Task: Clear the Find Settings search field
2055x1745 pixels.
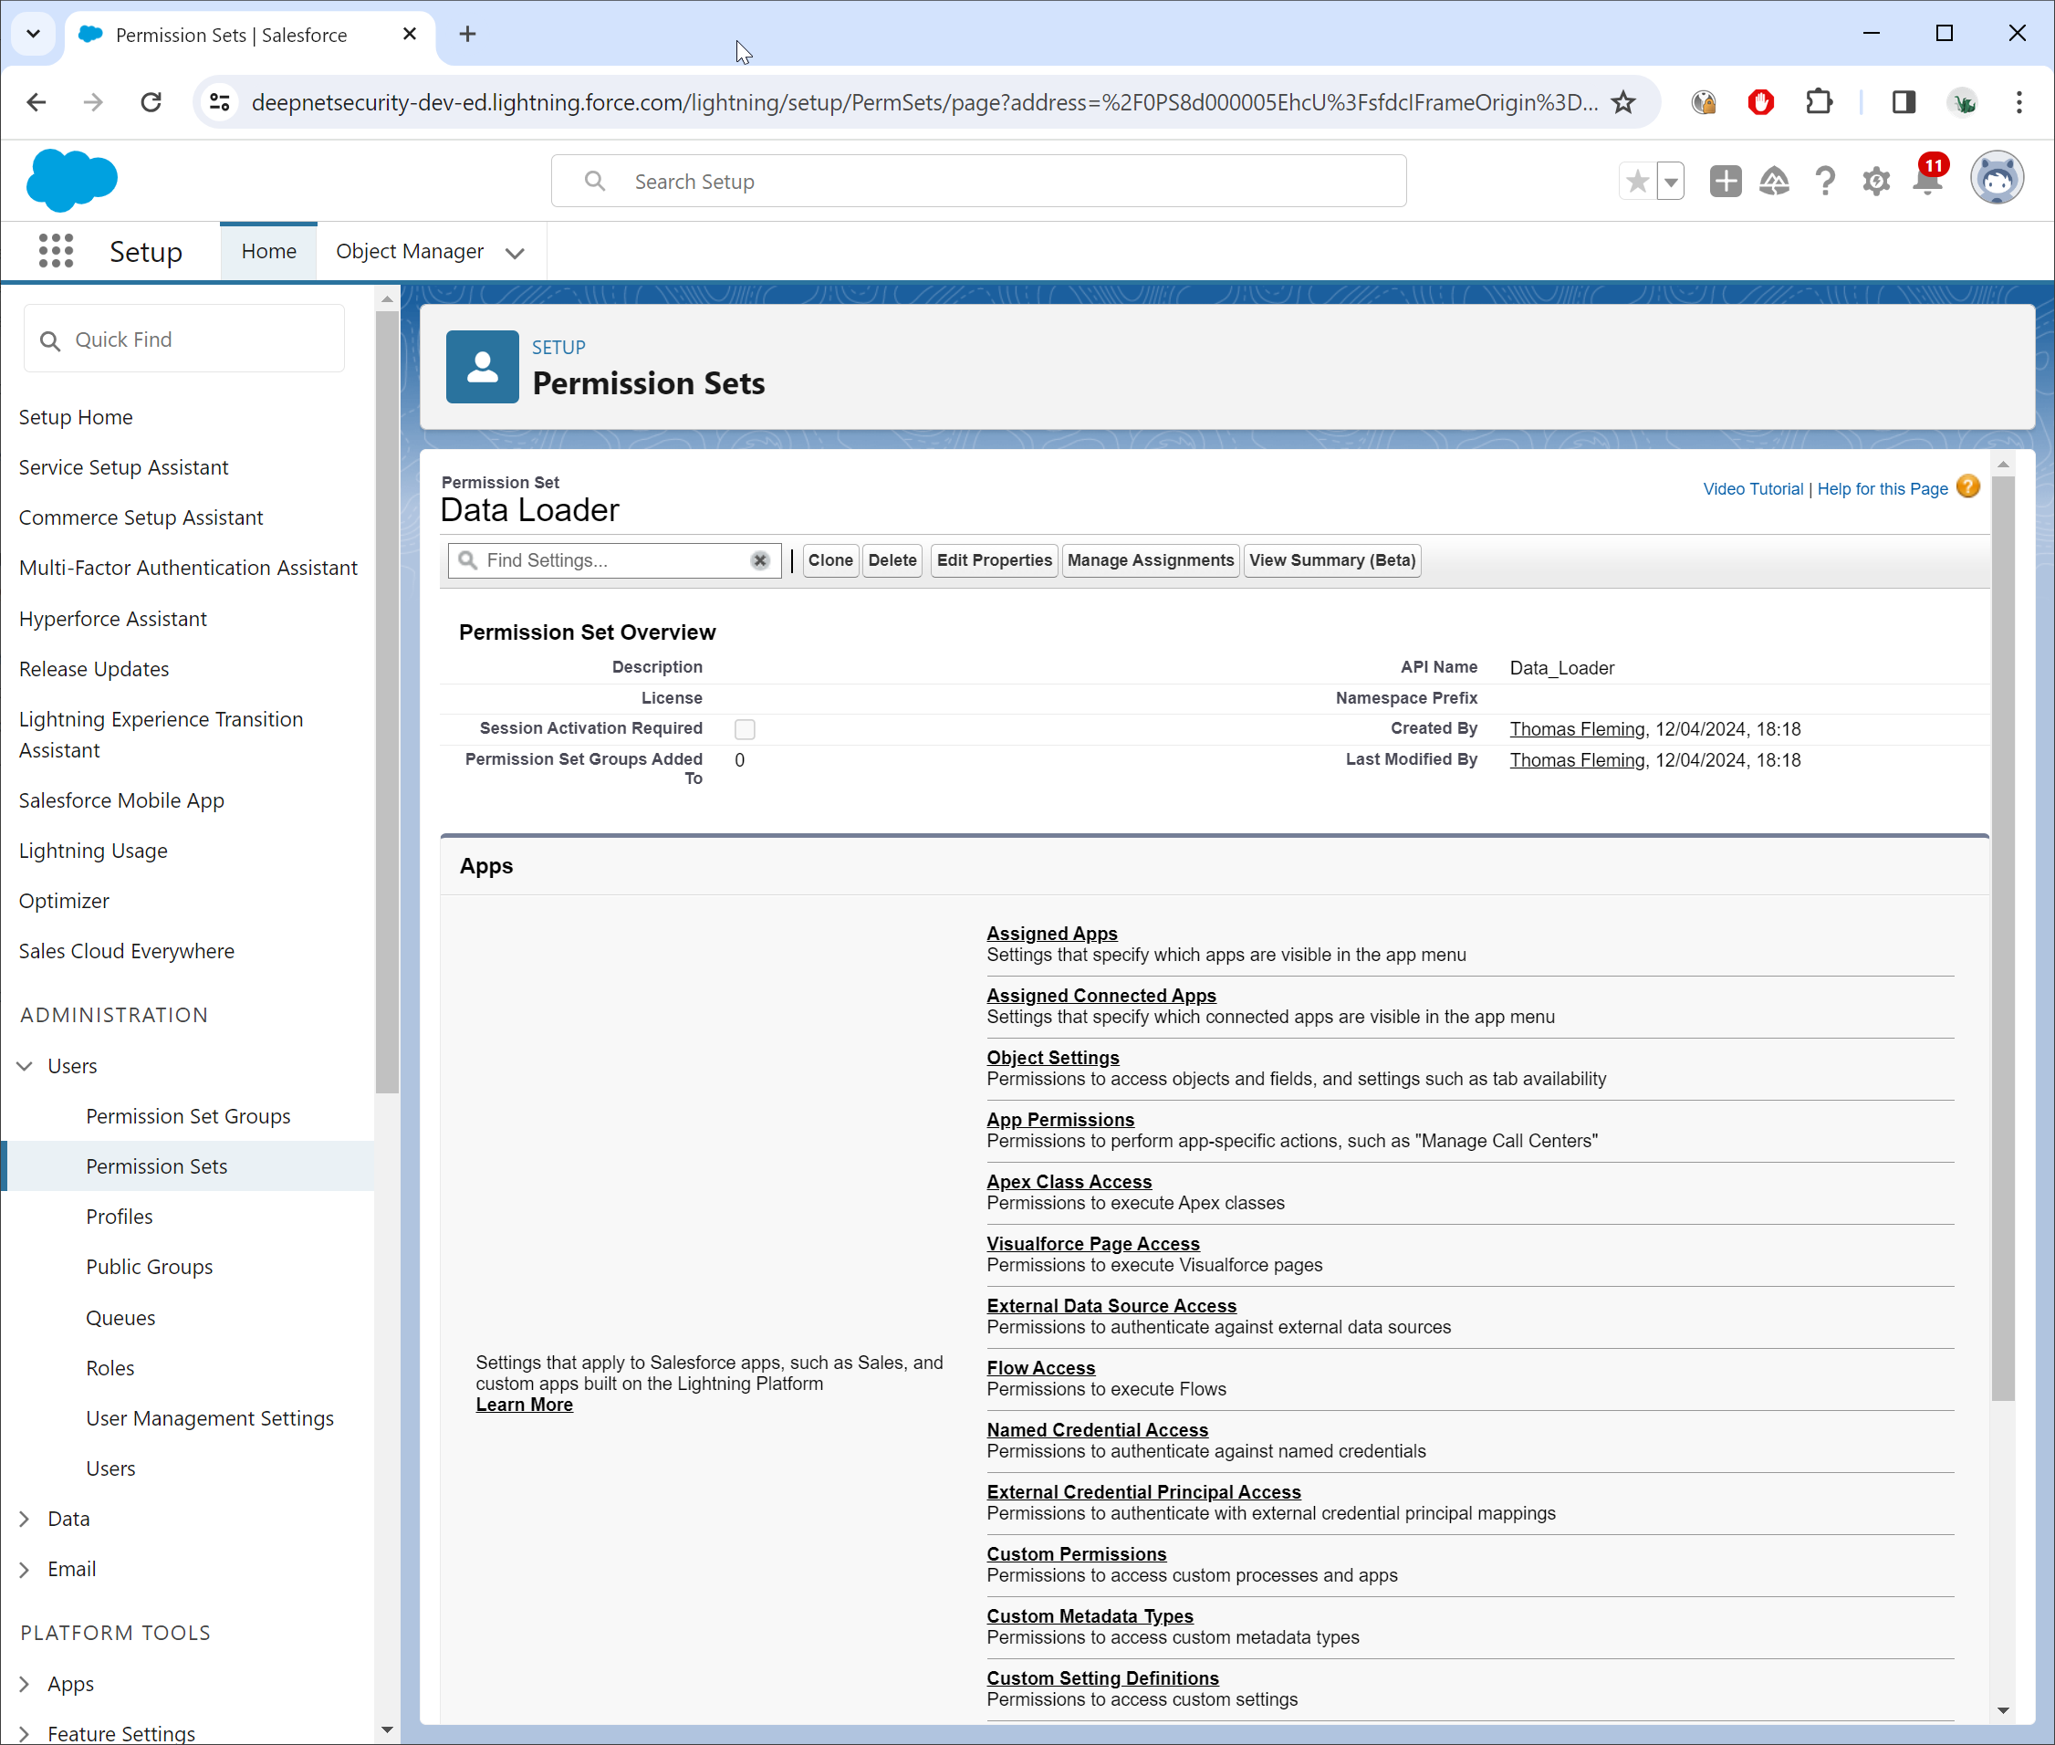Action: click(x=759, y=561)
